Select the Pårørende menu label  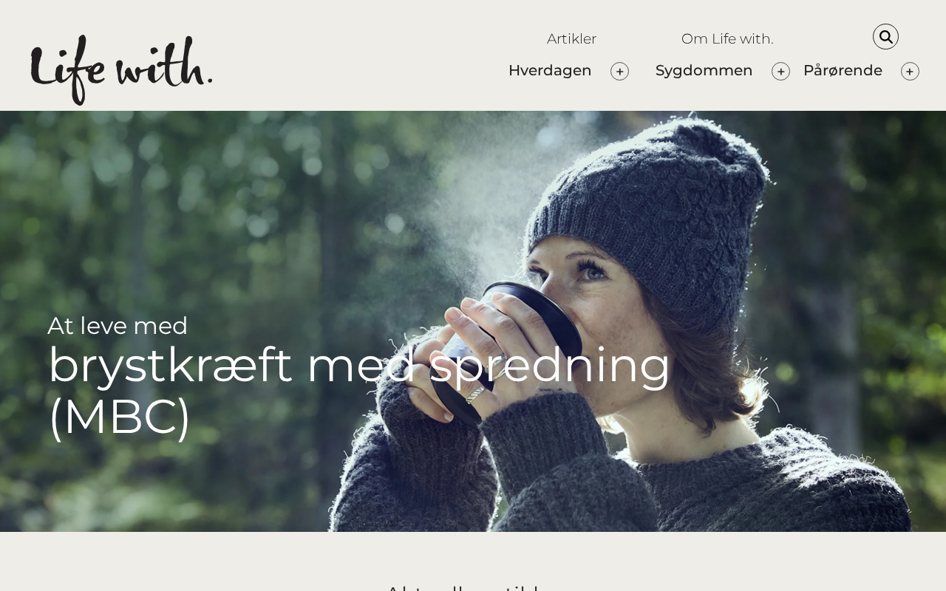coord(843,71)
